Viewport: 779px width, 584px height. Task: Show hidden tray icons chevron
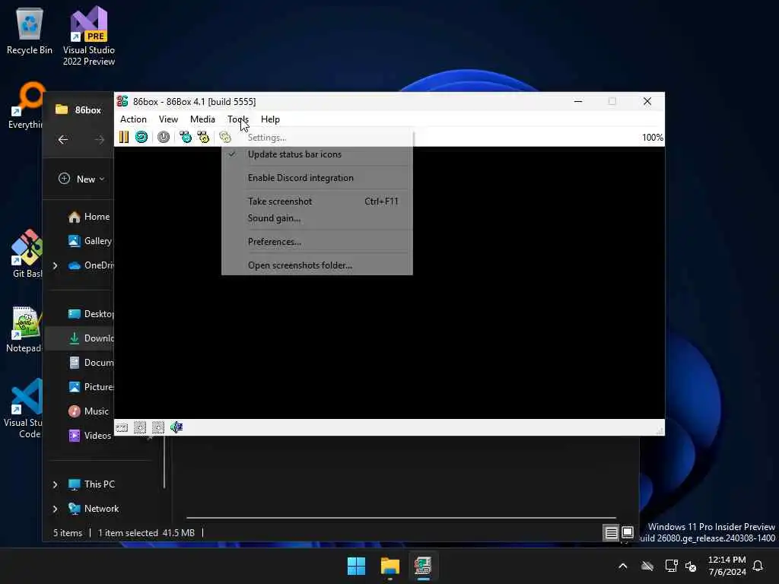622,566
